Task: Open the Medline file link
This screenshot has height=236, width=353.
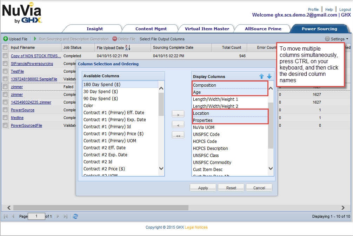Action: 17,118
